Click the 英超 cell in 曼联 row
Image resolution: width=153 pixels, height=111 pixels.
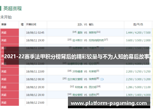coord(9,33)
